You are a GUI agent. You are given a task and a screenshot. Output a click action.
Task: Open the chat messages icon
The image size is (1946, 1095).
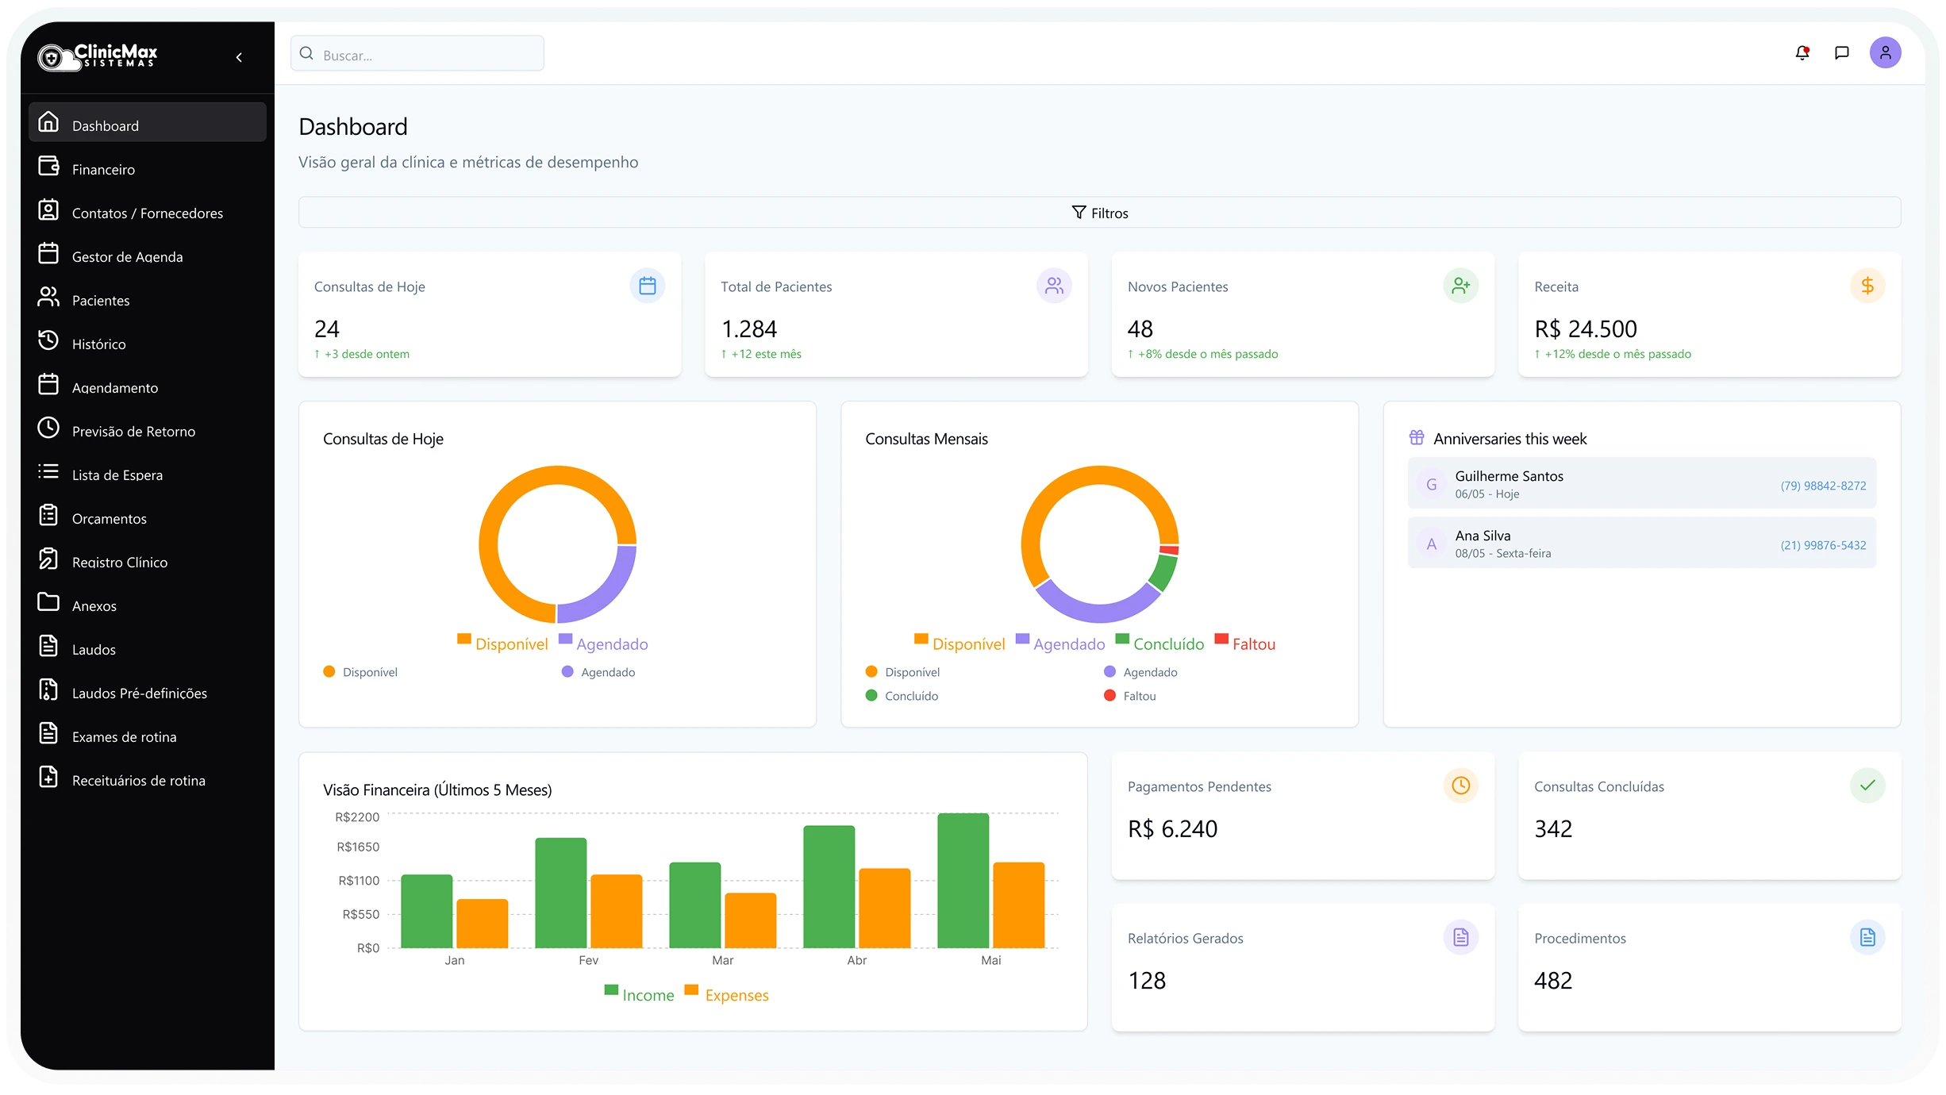1842,53
